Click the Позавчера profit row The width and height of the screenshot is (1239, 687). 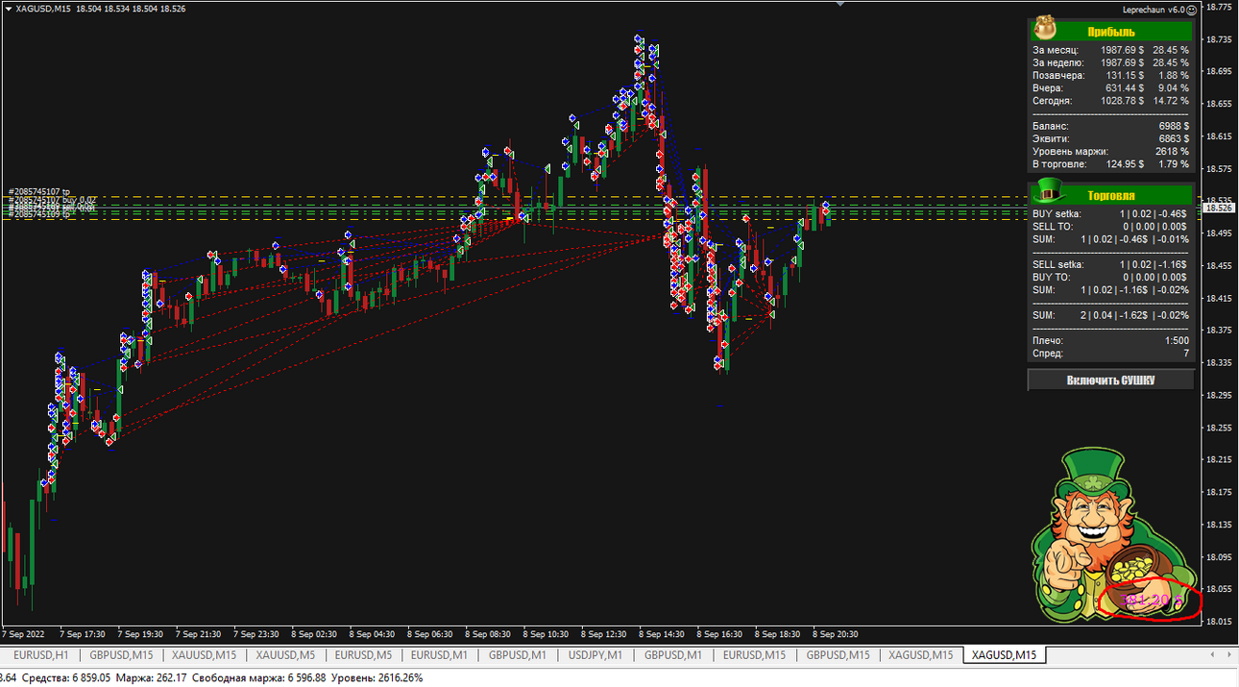coord(1110,75)
